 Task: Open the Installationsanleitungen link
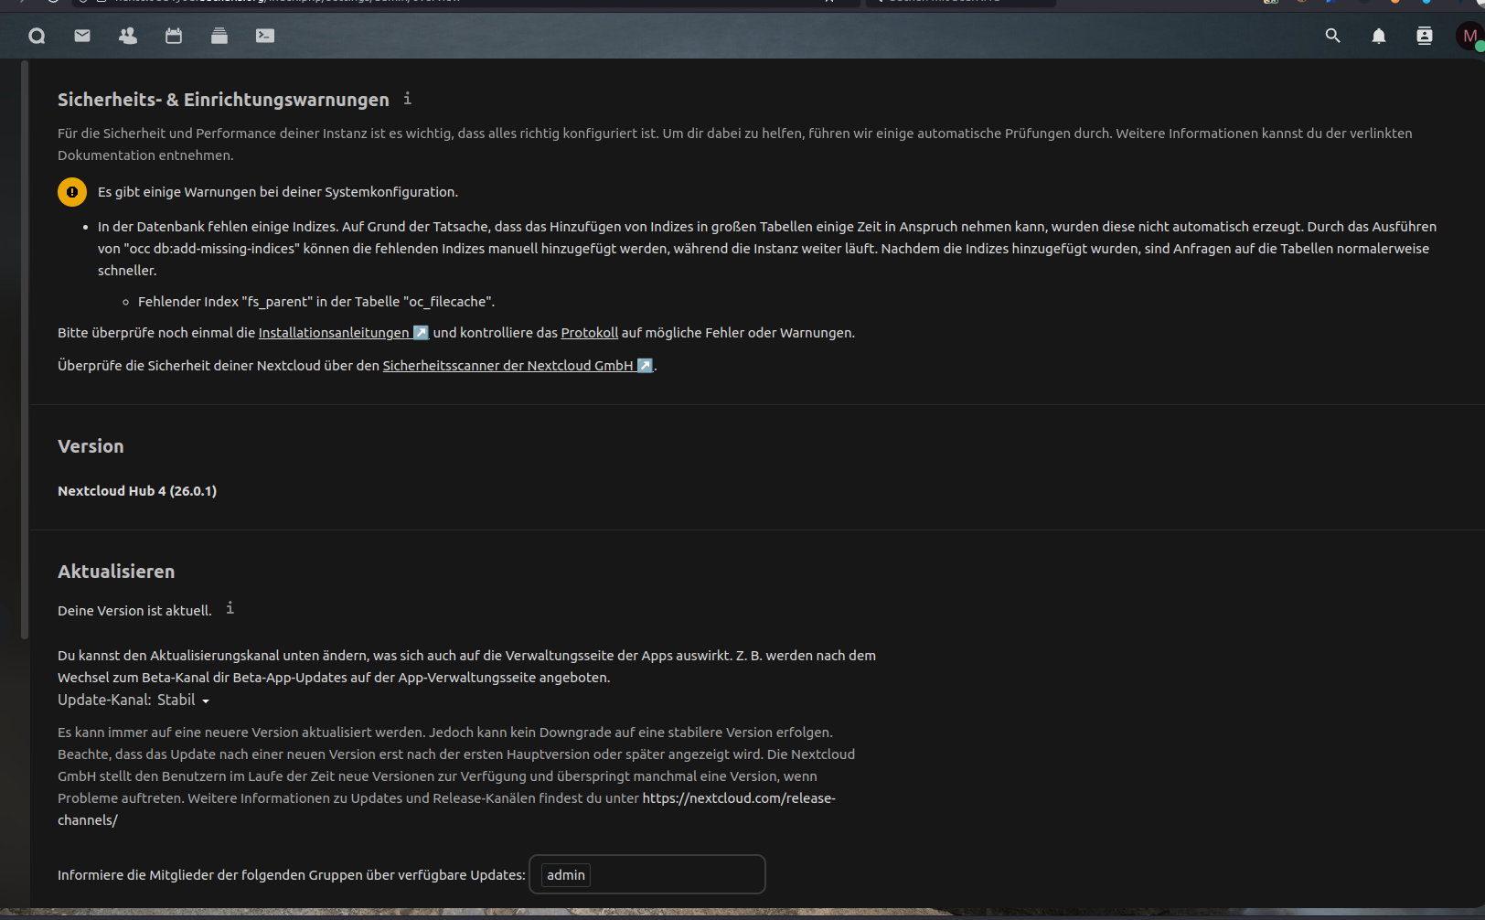tap(343, 333)
